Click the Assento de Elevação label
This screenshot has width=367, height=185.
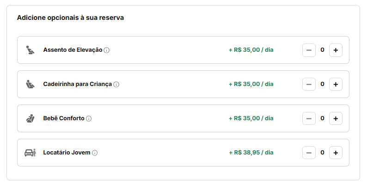point(73,50)
